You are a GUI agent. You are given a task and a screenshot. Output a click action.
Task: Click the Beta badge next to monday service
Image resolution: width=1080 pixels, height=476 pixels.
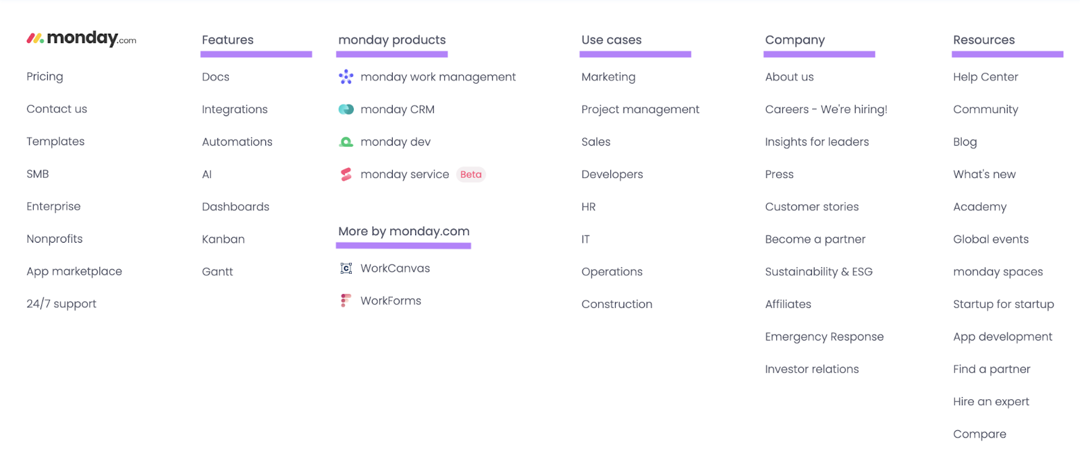470,174
